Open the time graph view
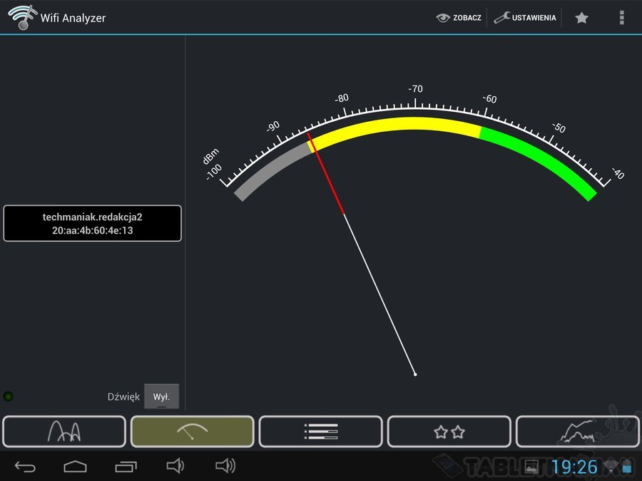 [578, 431]
